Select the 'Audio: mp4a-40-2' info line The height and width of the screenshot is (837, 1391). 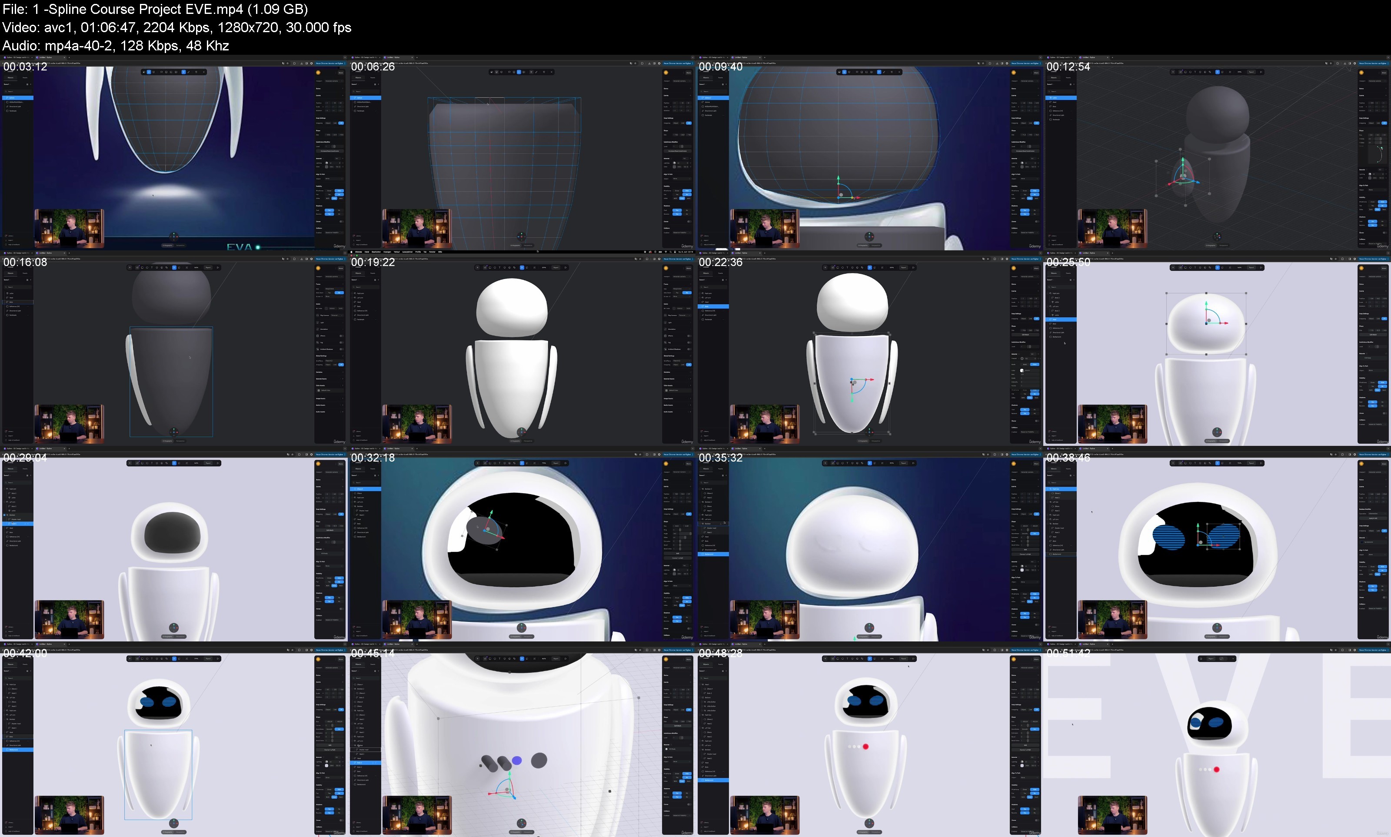click(116, 45)
